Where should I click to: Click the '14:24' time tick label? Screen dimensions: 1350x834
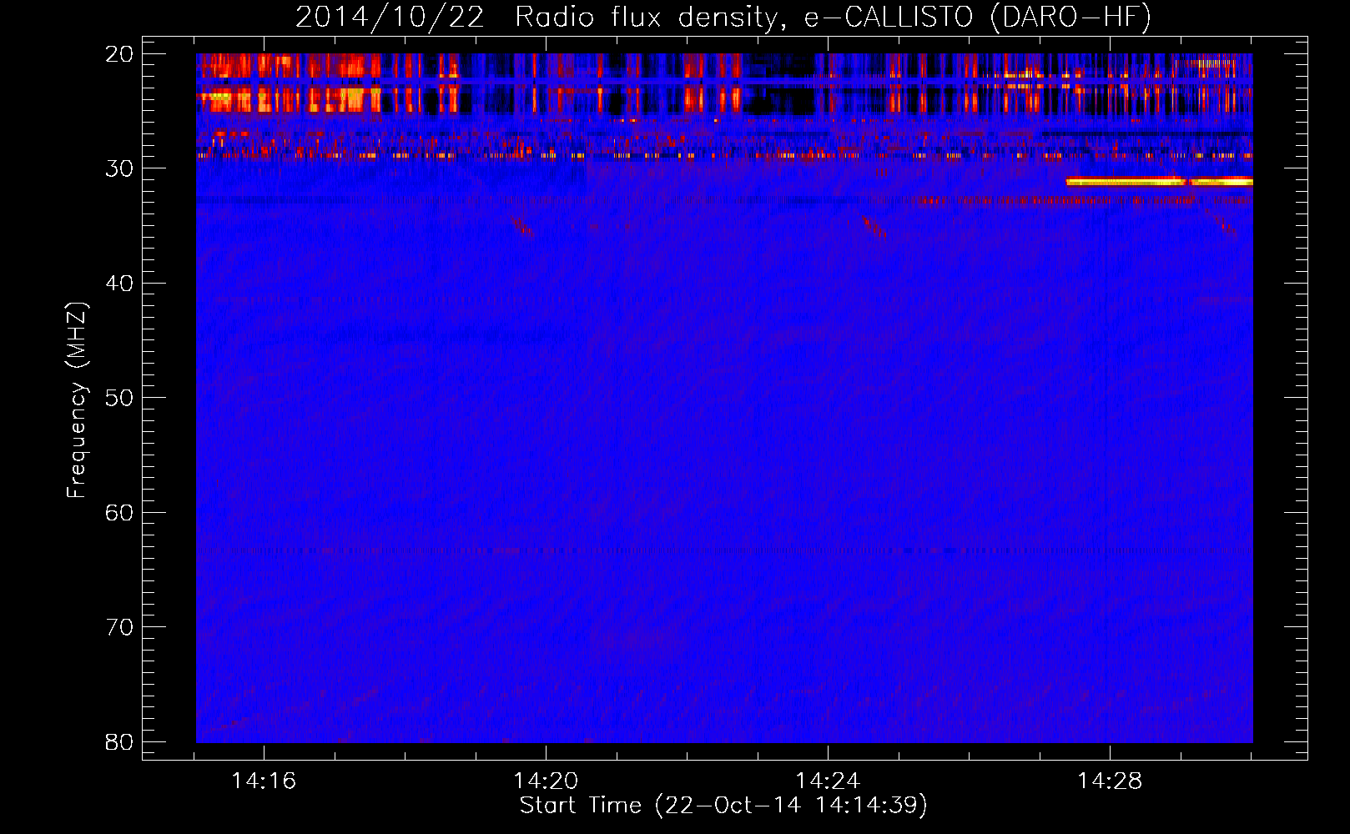coord(828,781)
